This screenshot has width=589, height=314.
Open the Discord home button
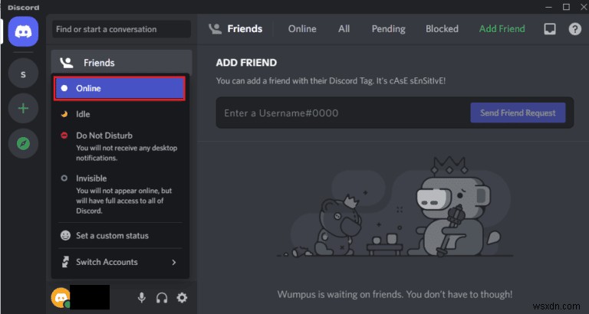(23, 31)
